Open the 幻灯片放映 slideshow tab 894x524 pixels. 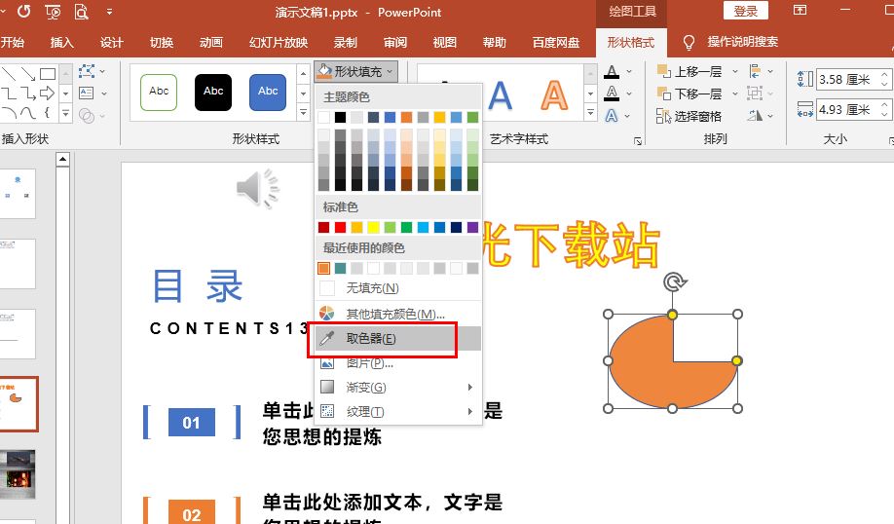279,43
